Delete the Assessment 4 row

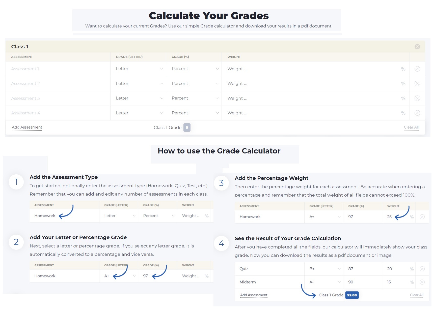pos(417,113)
